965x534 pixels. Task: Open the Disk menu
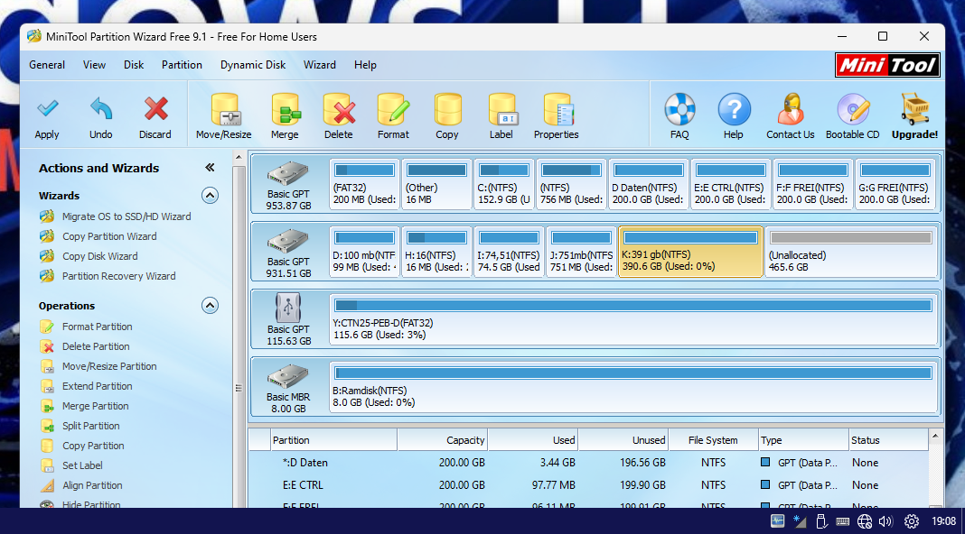click(134, 65)
